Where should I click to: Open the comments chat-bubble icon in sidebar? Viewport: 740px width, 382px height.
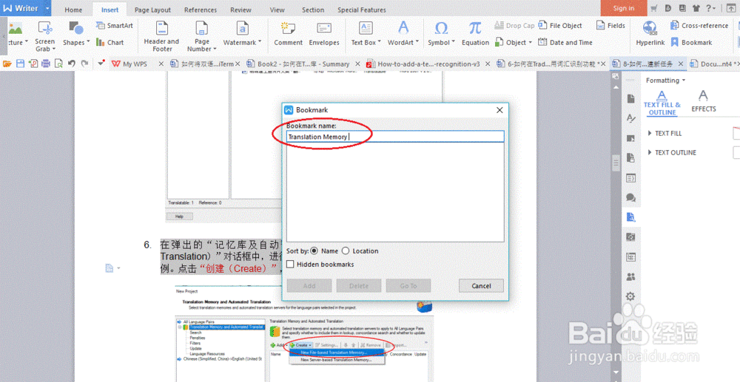(630, 197)
